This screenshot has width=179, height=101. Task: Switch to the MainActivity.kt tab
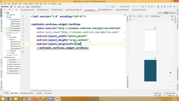(44, 10)
